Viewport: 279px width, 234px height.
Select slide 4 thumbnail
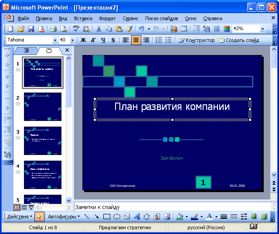(43, 175)
